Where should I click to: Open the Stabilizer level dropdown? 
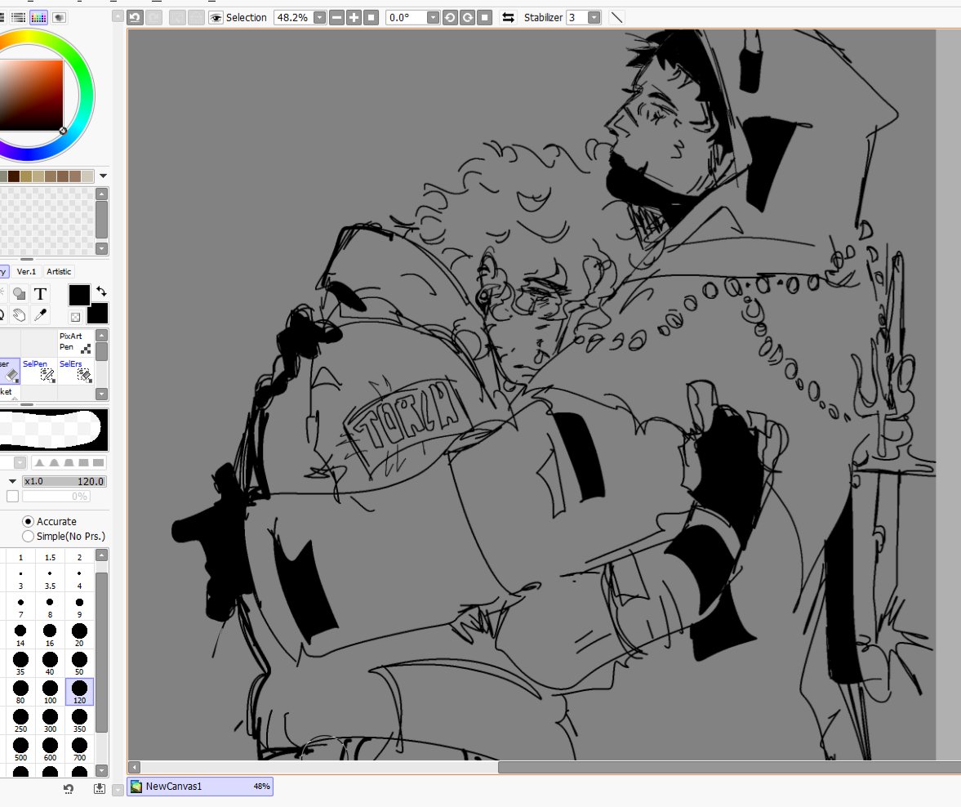594,17
